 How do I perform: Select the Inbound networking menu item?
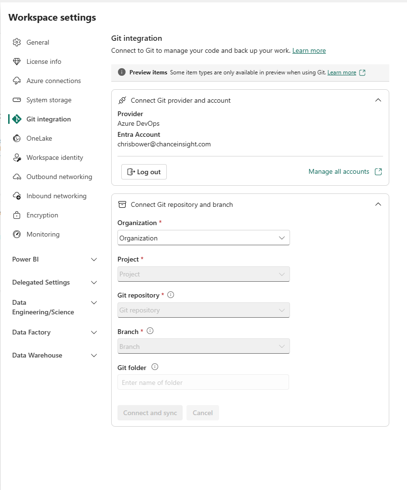(58, 196)
